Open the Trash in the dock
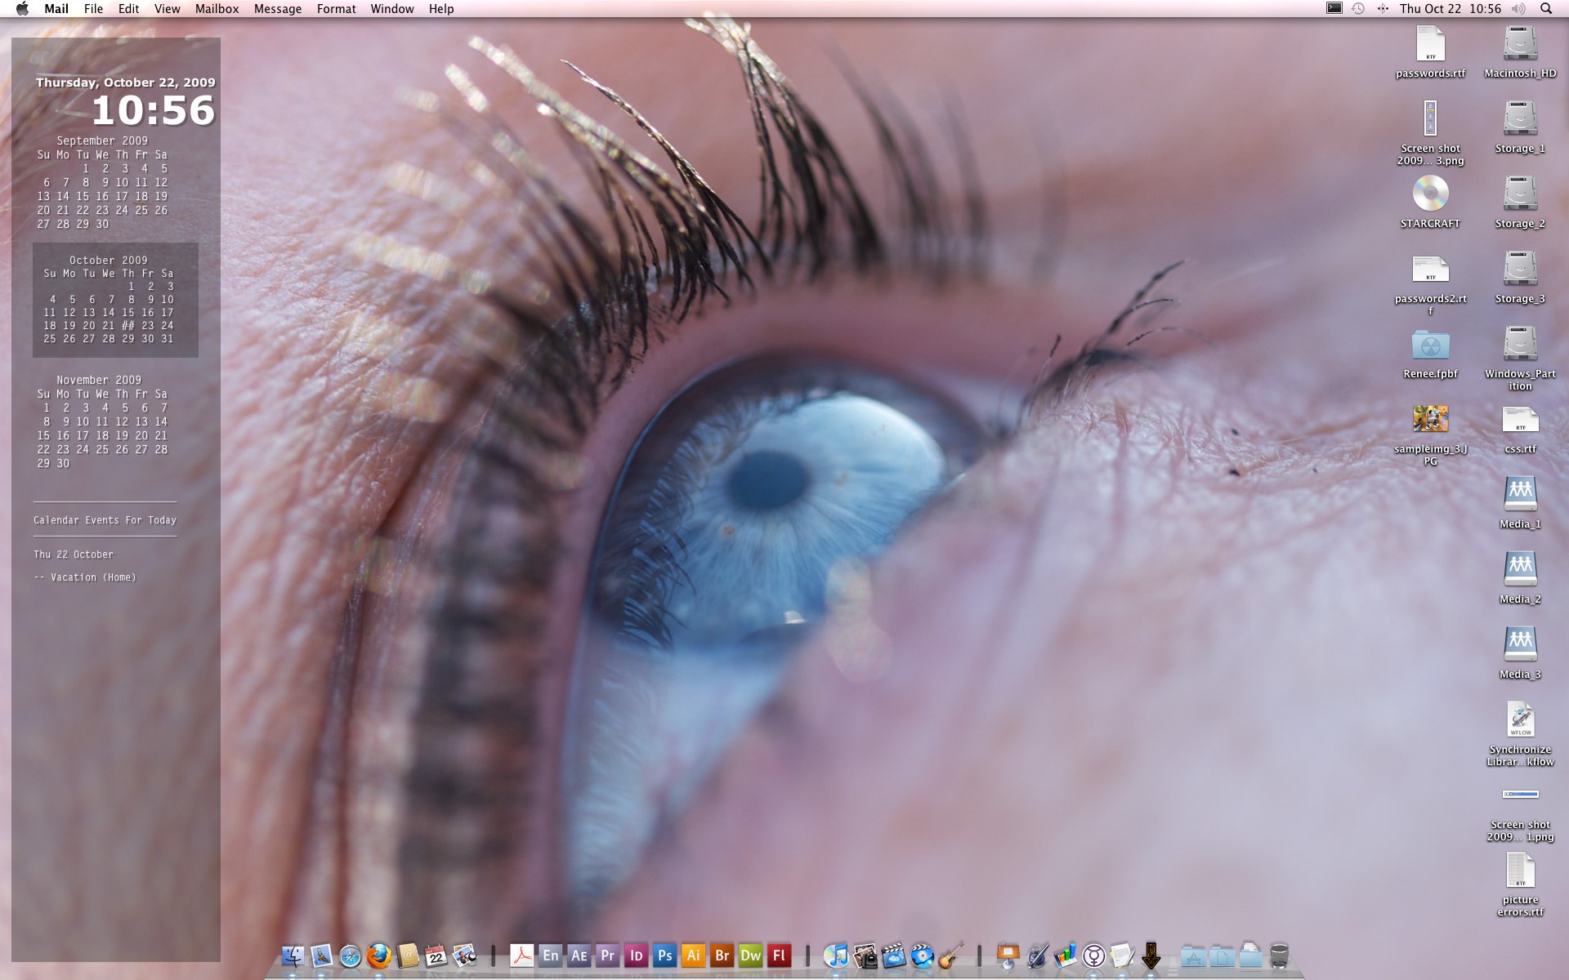Image resolution: width=1569 pixels, height=980 pixels. (x=1279, y=955)
